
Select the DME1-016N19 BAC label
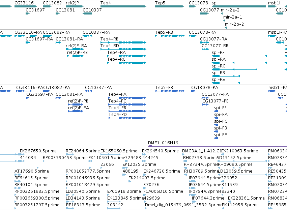tap(163, 143)
